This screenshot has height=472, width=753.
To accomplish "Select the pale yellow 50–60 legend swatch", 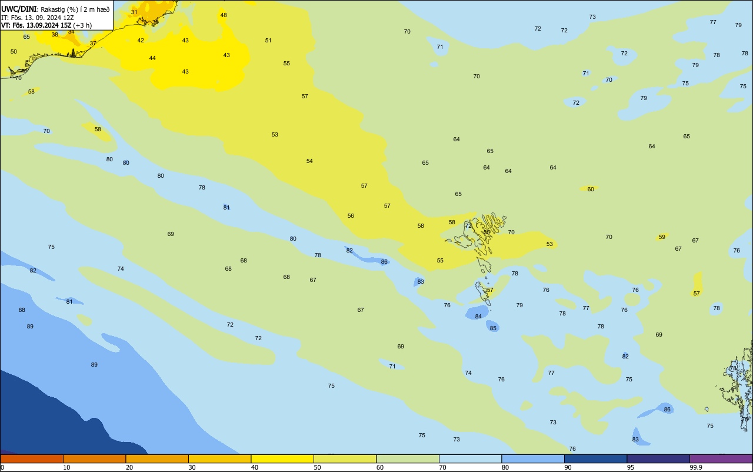I will pos(345,458).
